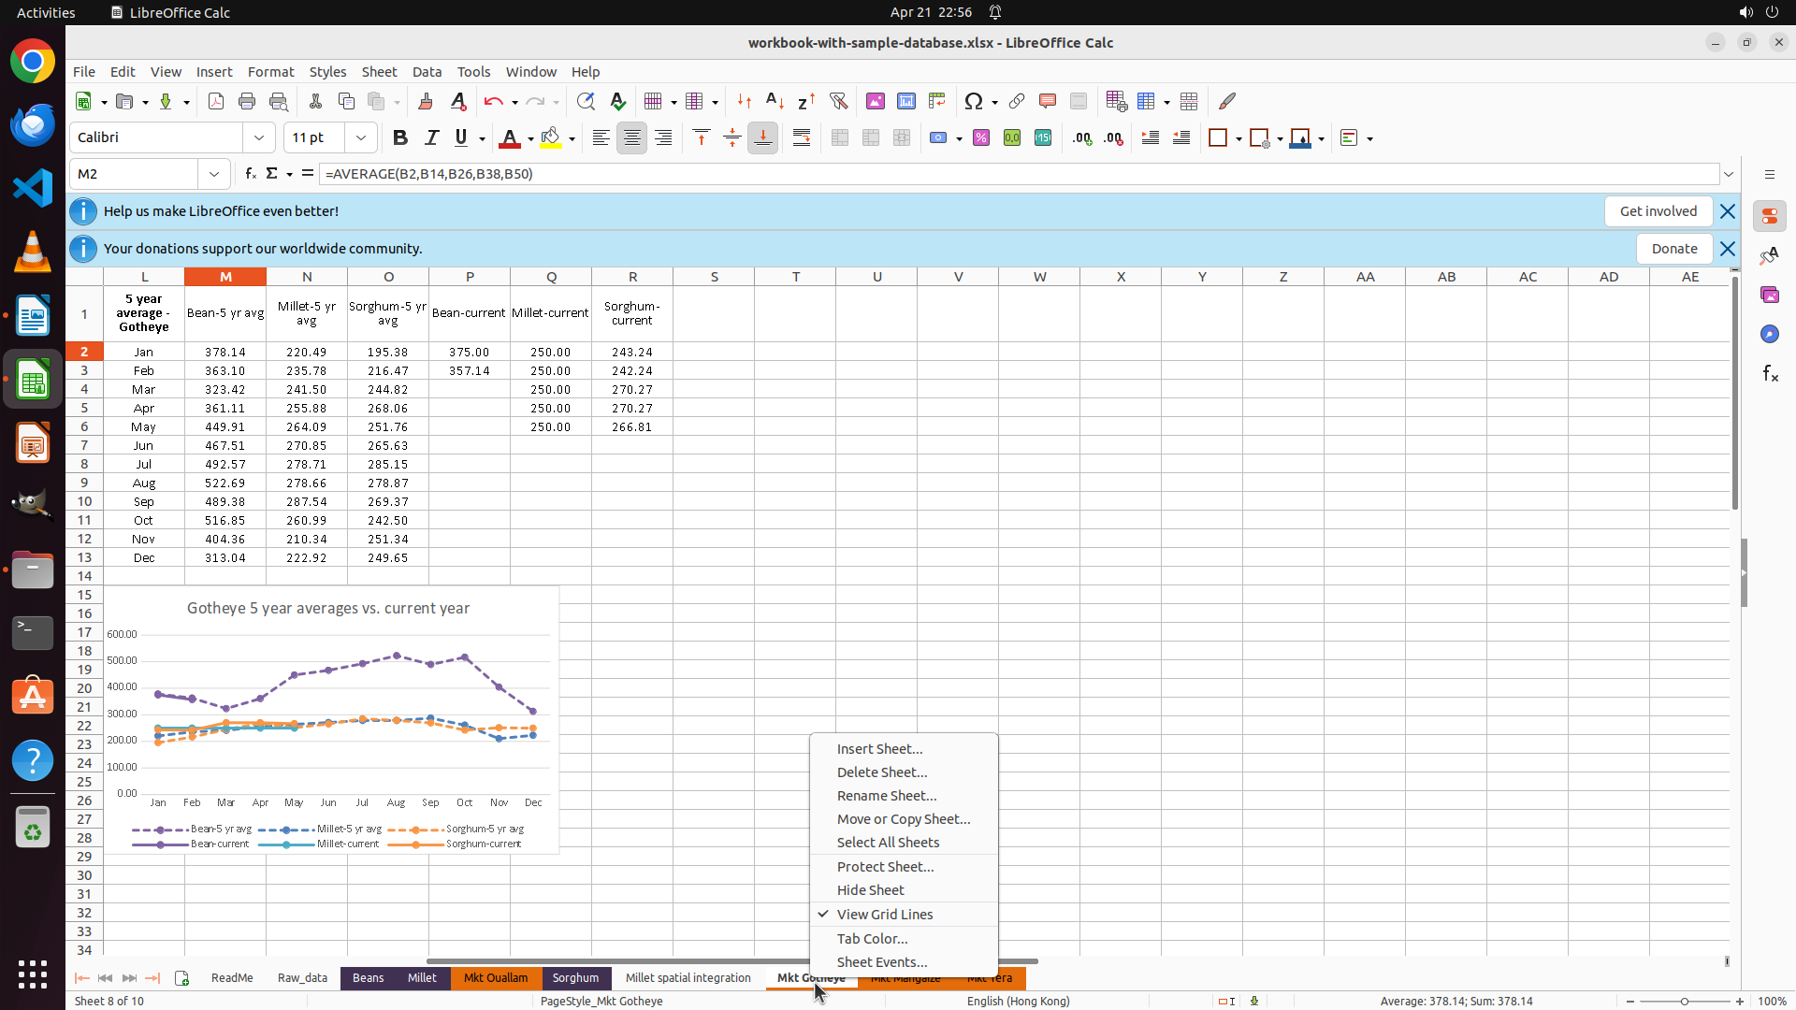Click the AutoFilter toolbar icon

(838, 101)
